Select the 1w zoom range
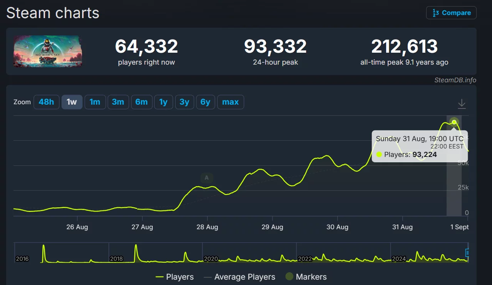Viewport: 492px width, 285px height. (x=72, y=102)
